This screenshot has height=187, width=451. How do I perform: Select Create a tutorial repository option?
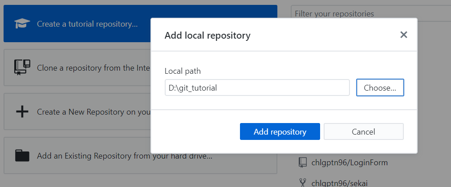pyautogui.click(x=140, y=24)
